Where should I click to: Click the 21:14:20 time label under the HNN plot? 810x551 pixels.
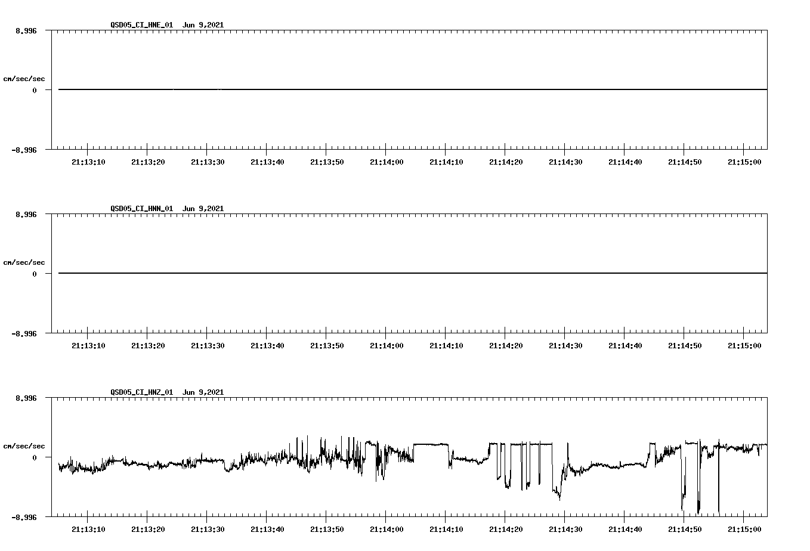click(x=506, y=346)
